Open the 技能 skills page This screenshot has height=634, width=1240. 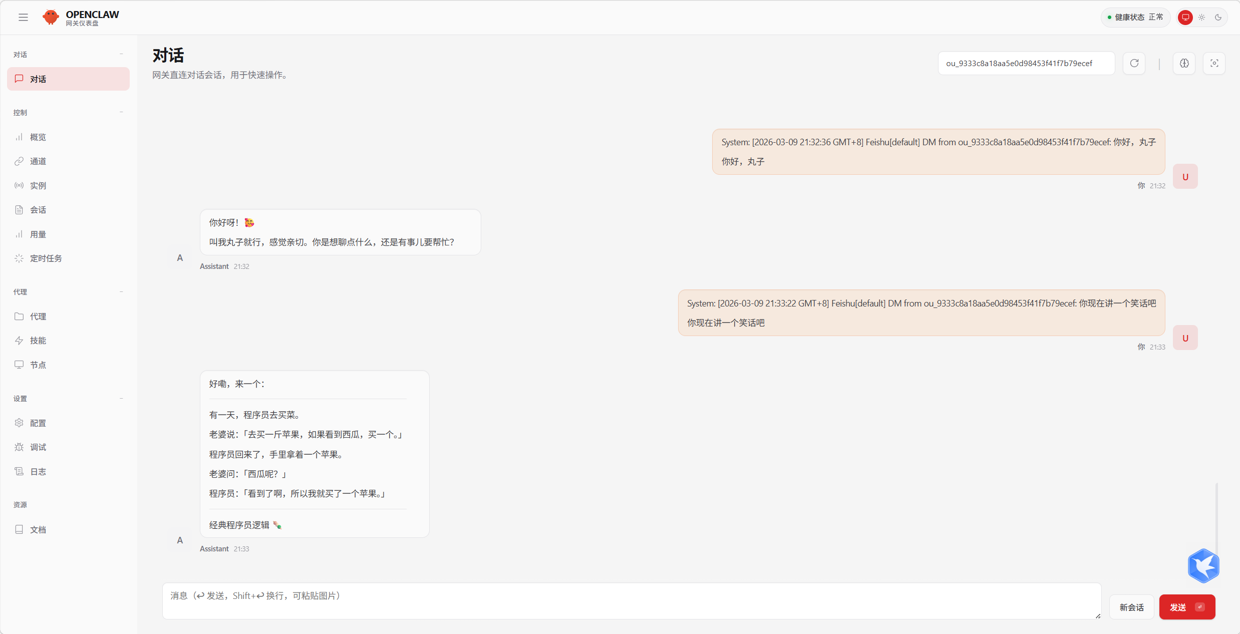click(38, 341)
